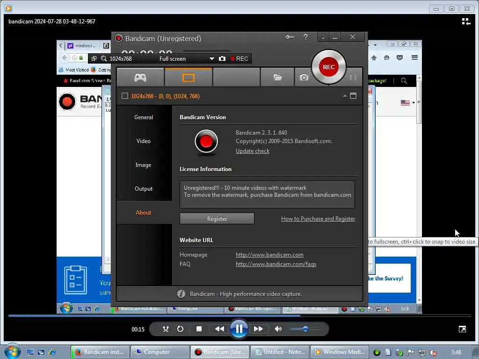Viewport: 479px width, 359px height.
Task: Click the video seek bar
Action: coord(239,316)
